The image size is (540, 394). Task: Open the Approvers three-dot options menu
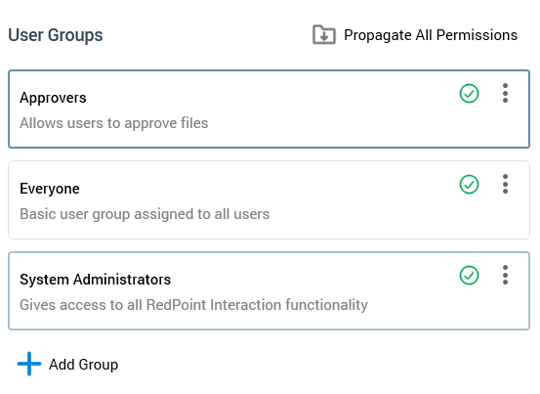coord(505,93)
